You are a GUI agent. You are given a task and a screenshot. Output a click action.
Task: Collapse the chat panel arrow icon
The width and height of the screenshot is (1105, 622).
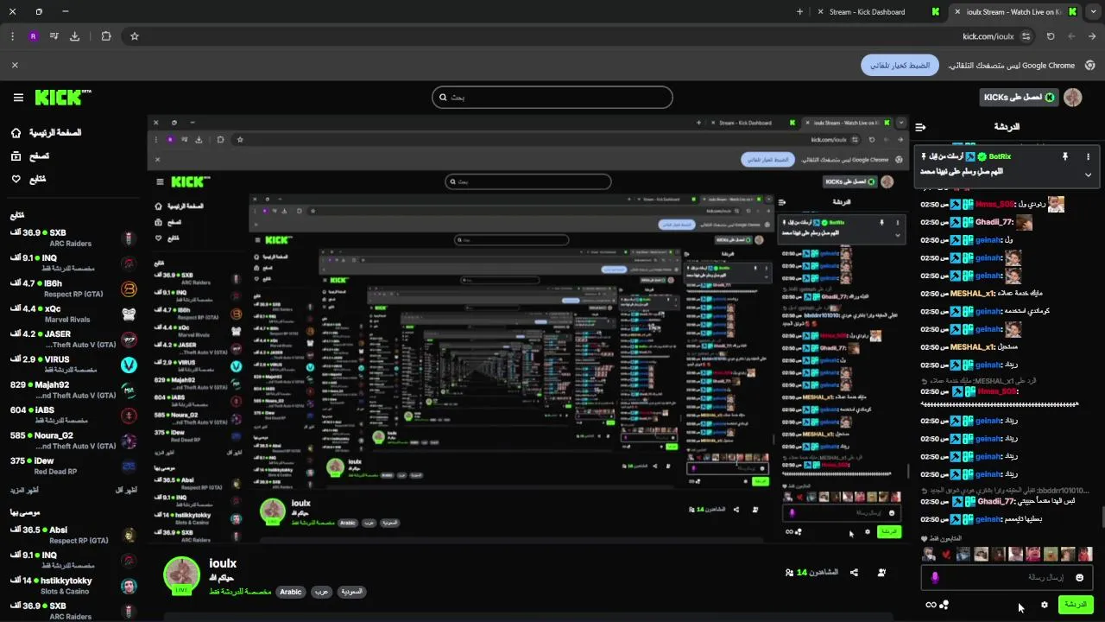[920, 127]
